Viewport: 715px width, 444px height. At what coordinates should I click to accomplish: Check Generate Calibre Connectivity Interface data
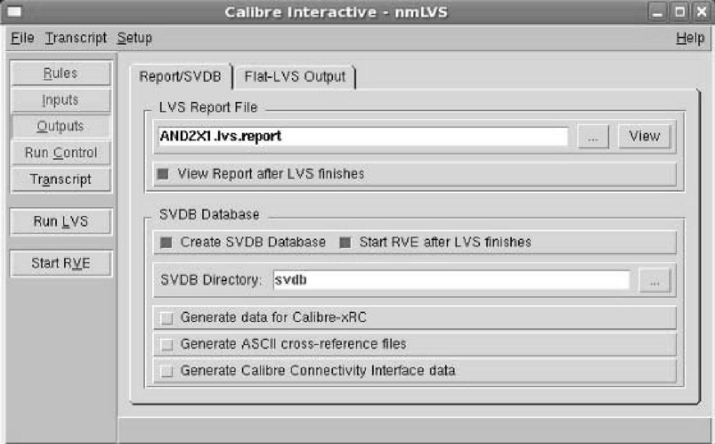167,371
